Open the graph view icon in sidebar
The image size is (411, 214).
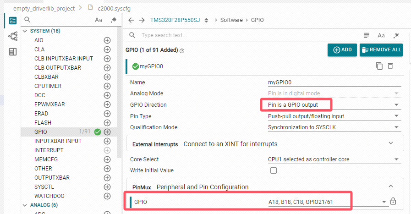coord(12,36)
